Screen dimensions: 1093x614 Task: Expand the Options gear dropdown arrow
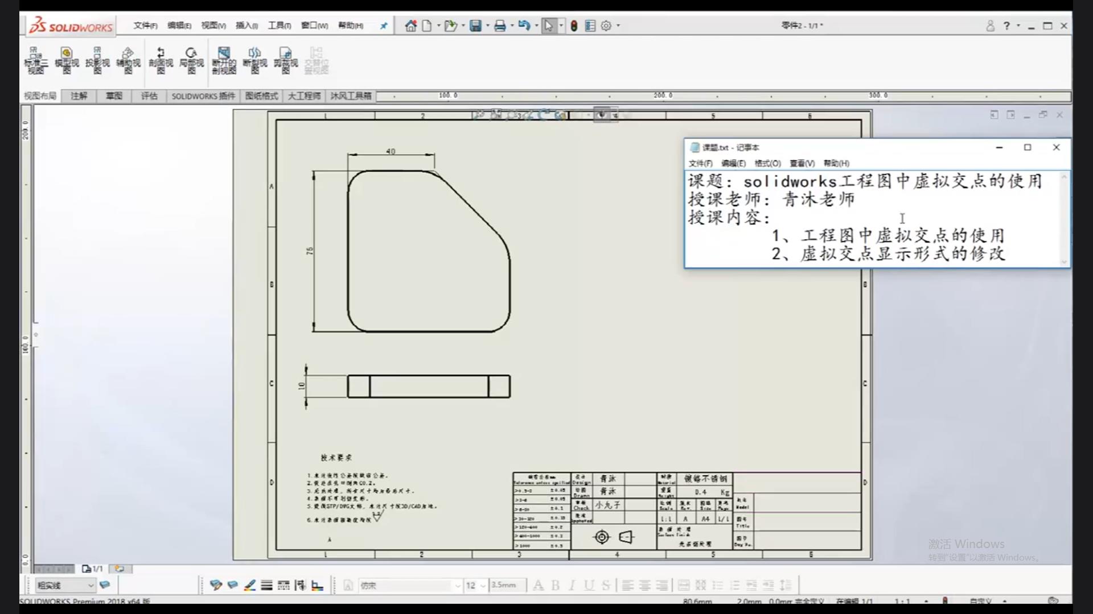point(618,26)
